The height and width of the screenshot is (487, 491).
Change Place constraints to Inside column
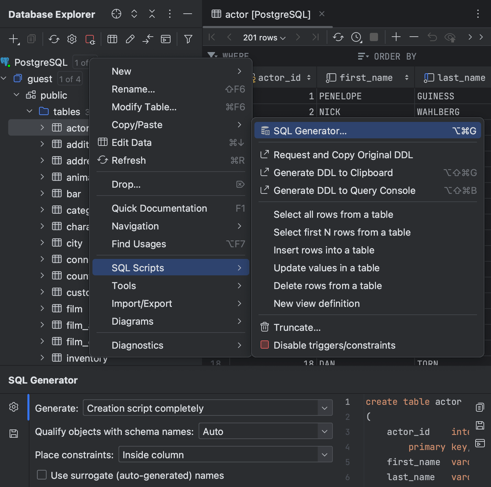click(225, 454)
